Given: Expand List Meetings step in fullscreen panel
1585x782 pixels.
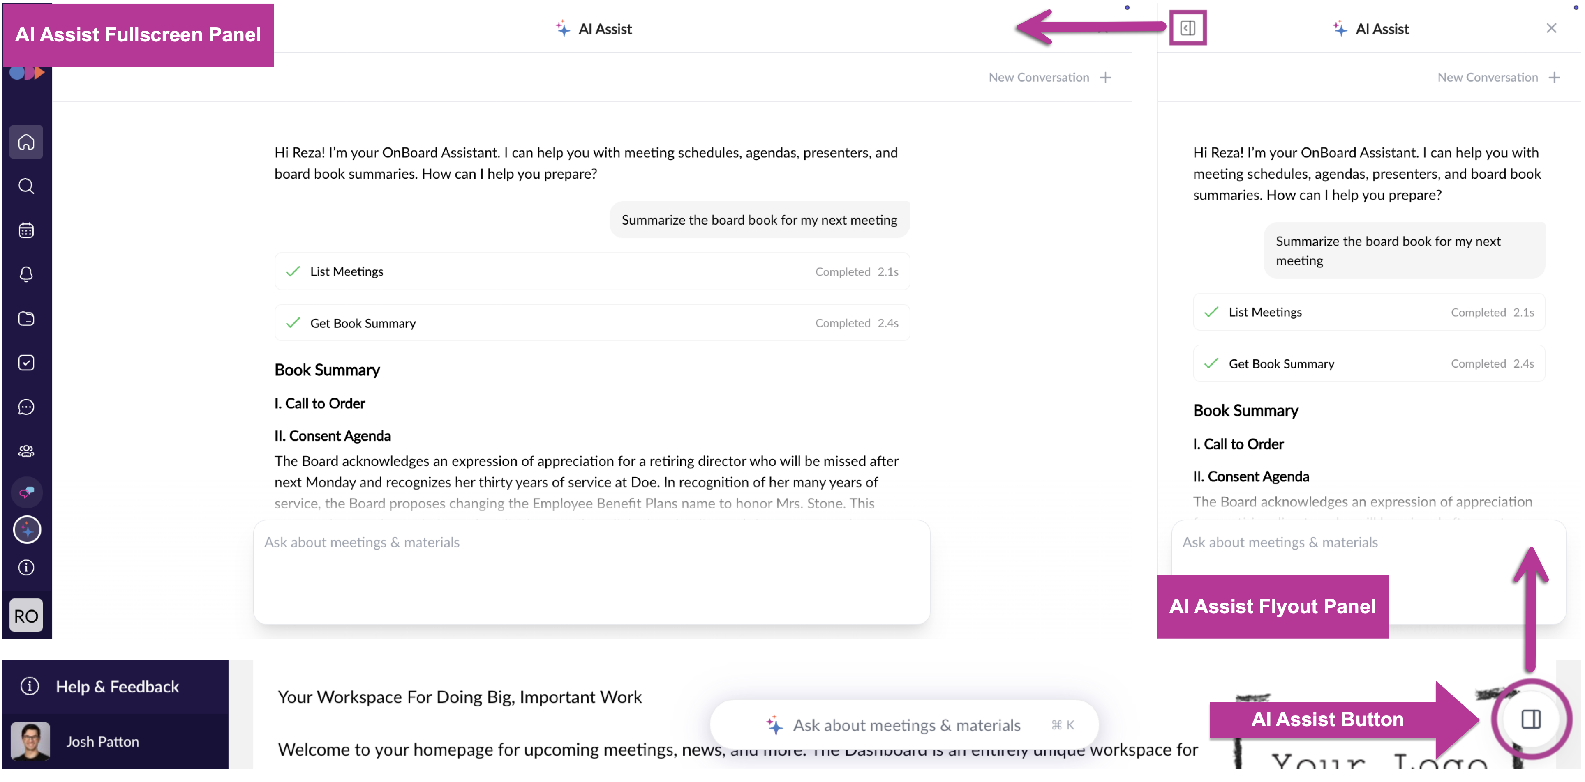Looking at the screenshot, I should tap(592, 271).
